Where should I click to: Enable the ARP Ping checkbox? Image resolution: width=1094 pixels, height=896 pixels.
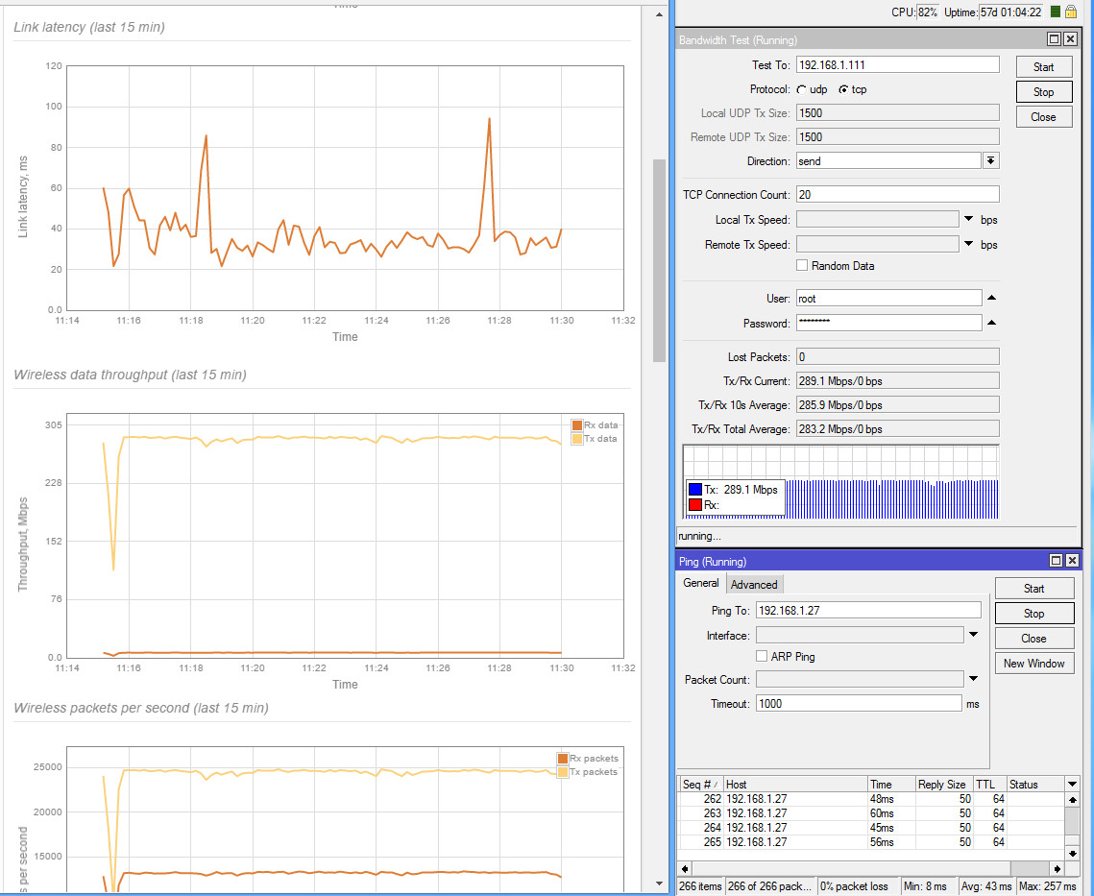(762, 656)
